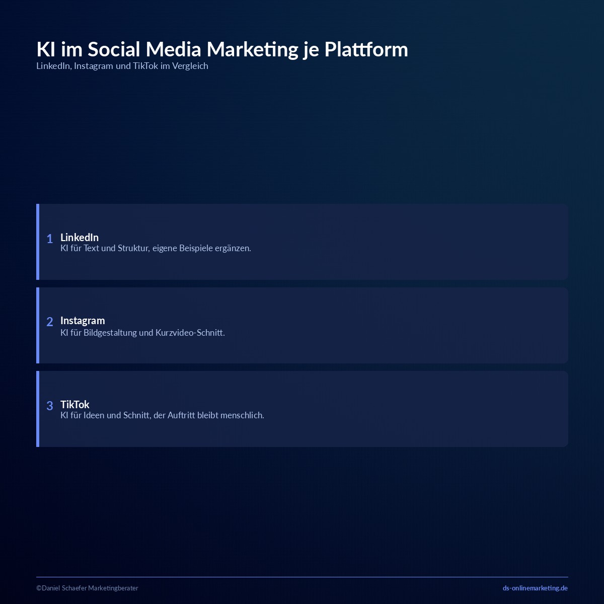The image size is (604, 604).
Task: Click the footer text "©Daniel Schaefer Marketingberater"
Action: [x=87, y=588]
